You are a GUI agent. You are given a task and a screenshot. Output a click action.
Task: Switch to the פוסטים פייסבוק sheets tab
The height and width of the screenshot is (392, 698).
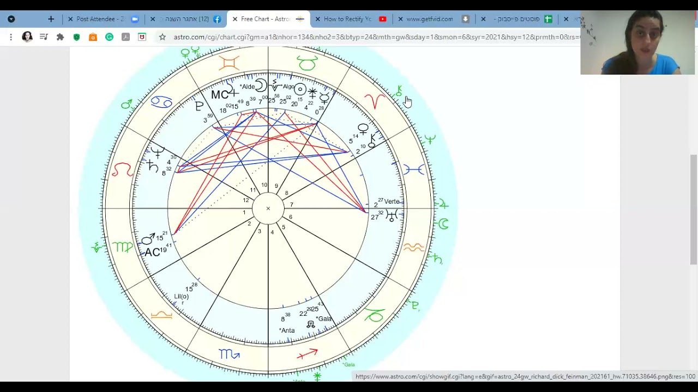[517, 19]
